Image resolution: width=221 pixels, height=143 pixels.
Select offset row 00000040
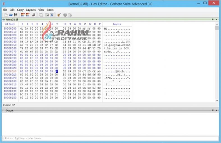pyautogui.click(x=10, y=42)
